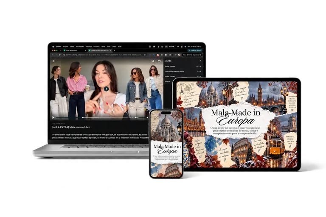The image size is (326, 217).
Task: Collapse the Aulas Extras section
Action: click(x=200, y=76)
